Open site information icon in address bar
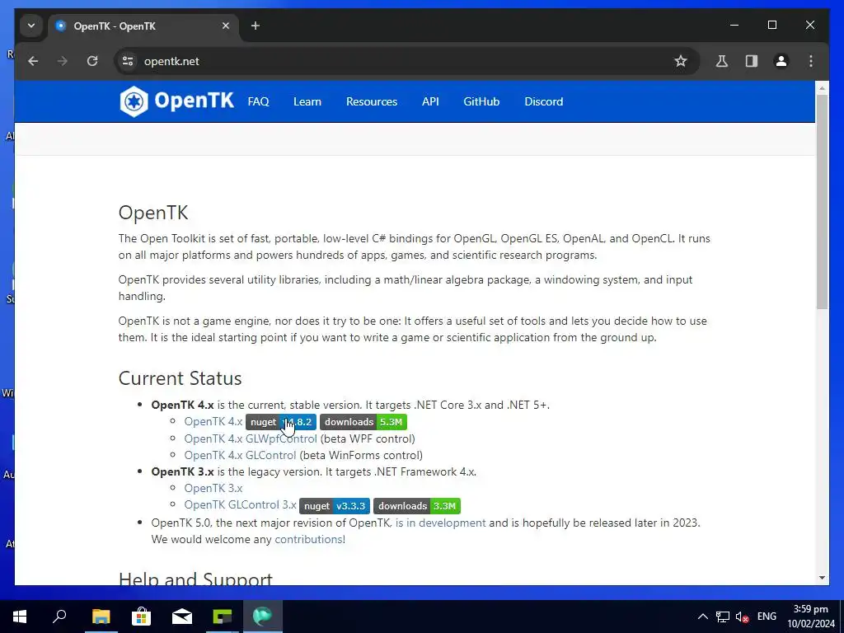The image size is (844, 633). click(128, 61)
